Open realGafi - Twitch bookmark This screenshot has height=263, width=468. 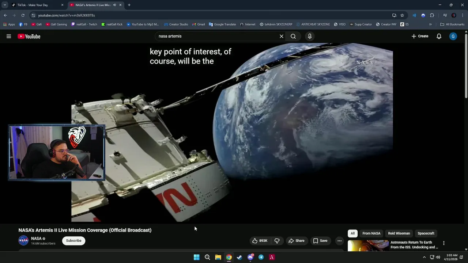click(84, 24)
